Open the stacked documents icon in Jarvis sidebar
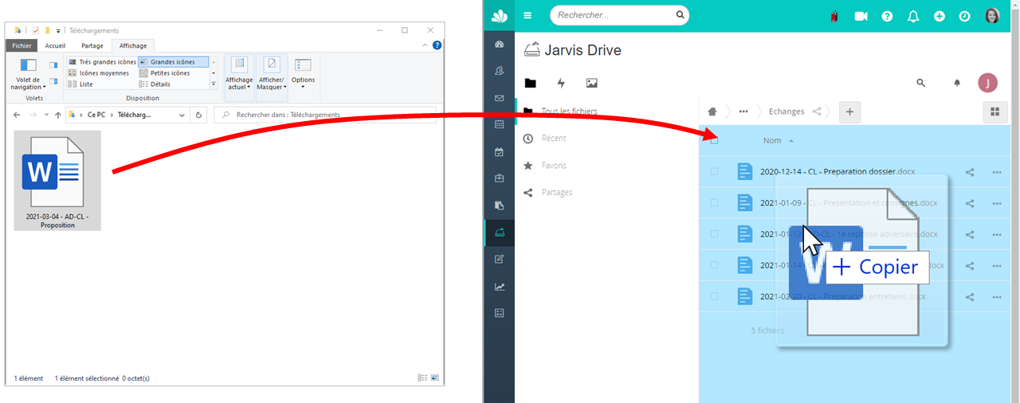 click(x=500, y=205)
